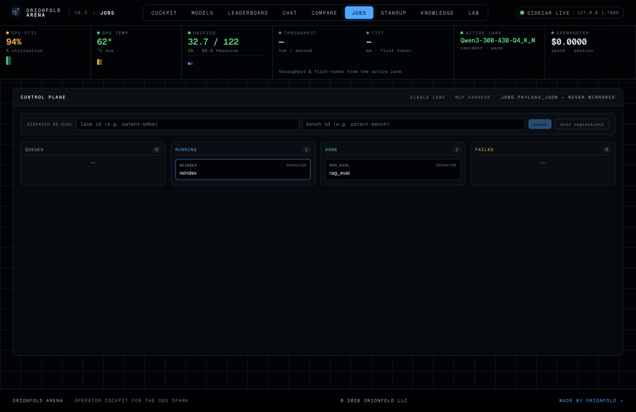Click the Running column count badge
The width and height of the screenshot is (636, 412).
pyautogui.click(x=306, y=149)
